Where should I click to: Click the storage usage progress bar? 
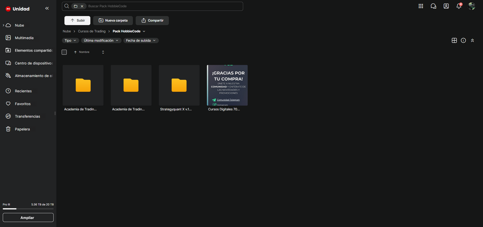pos(28,209)
